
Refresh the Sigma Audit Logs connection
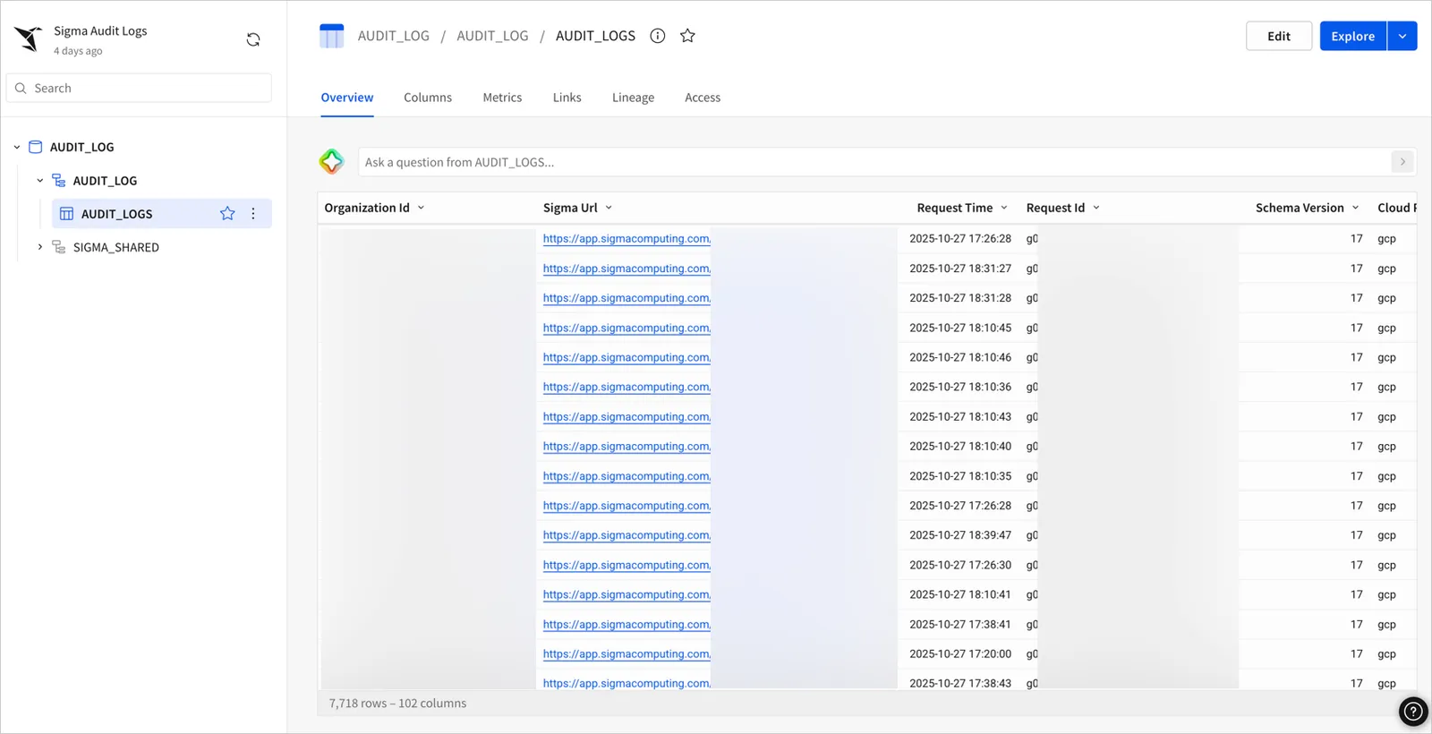click(x=253, y=39)
